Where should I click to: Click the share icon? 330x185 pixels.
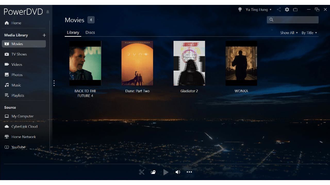[279, 10]
